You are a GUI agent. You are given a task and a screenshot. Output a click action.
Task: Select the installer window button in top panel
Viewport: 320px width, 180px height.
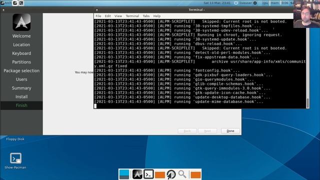[x=15, y=3]
